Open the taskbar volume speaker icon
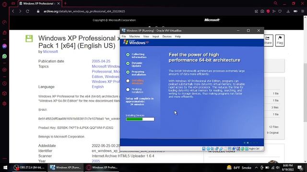 [278, 168]
